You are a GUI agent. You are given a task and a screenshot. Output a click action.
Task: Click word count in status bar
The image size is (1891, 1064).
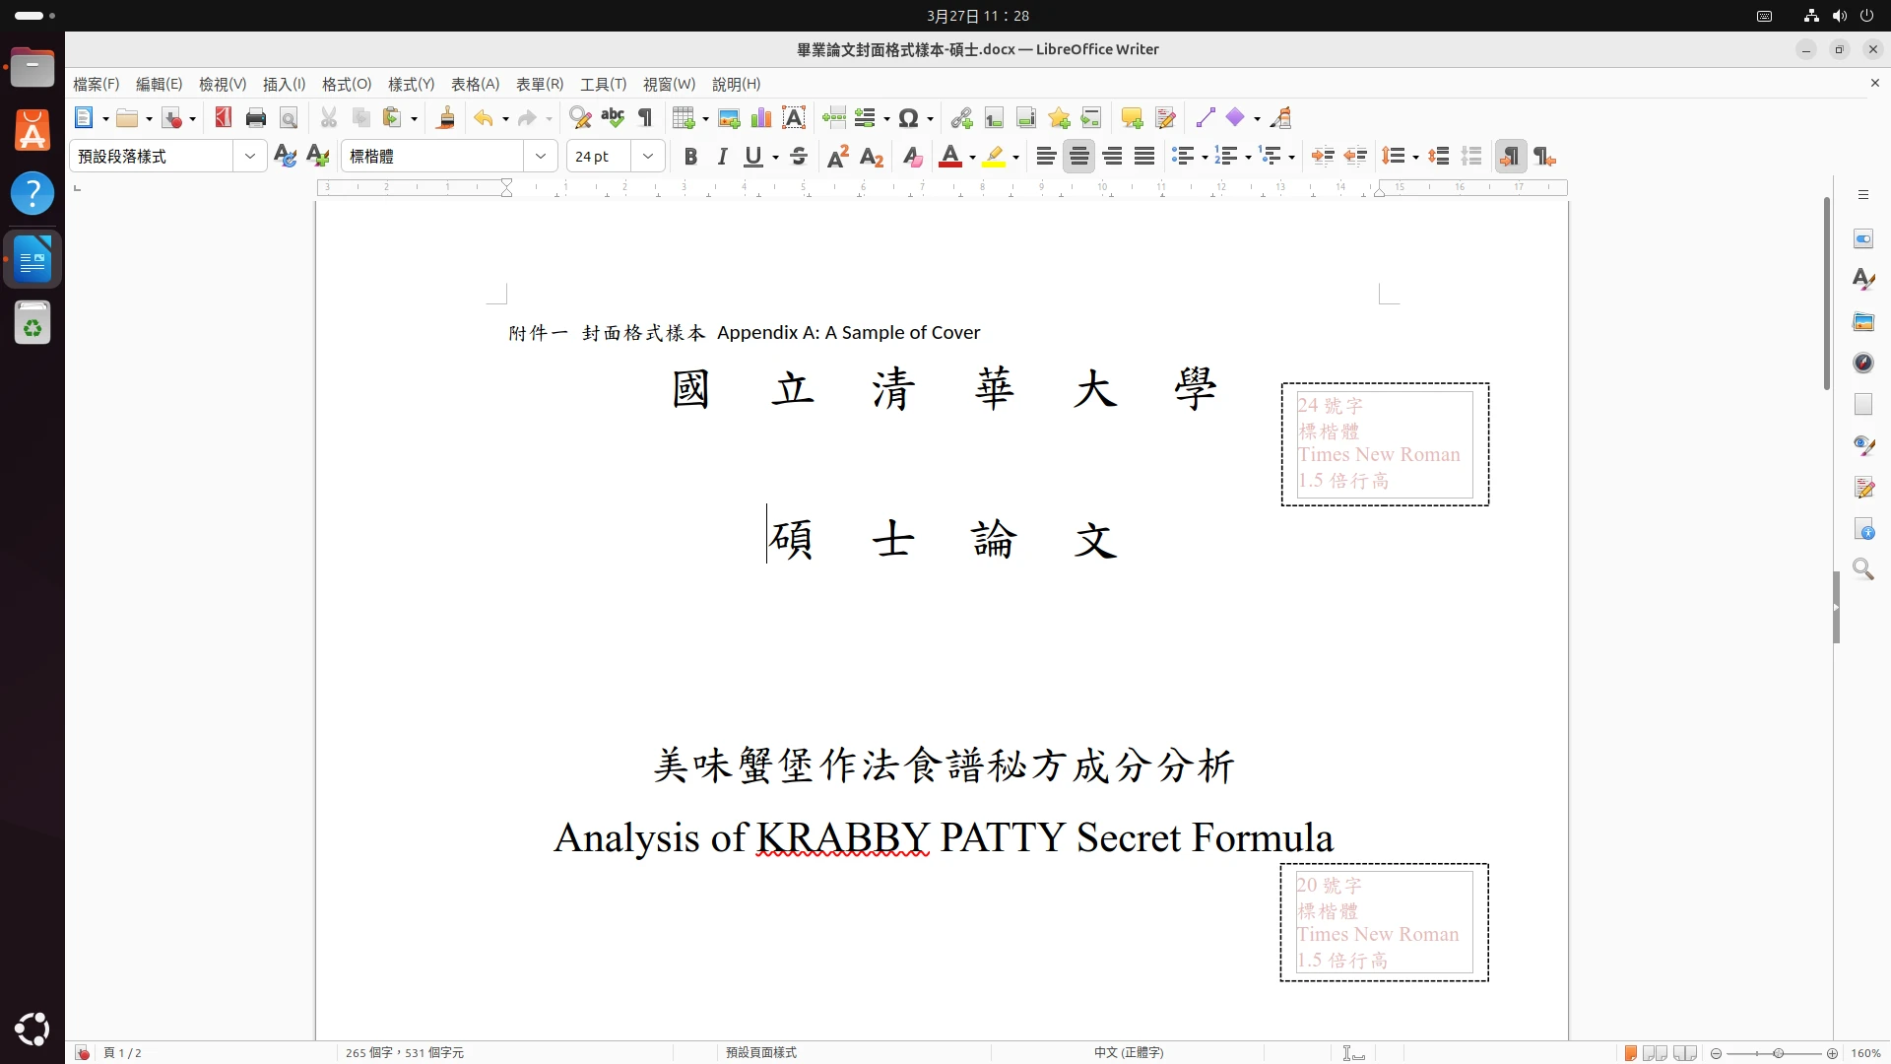[x=405, y=1052]
